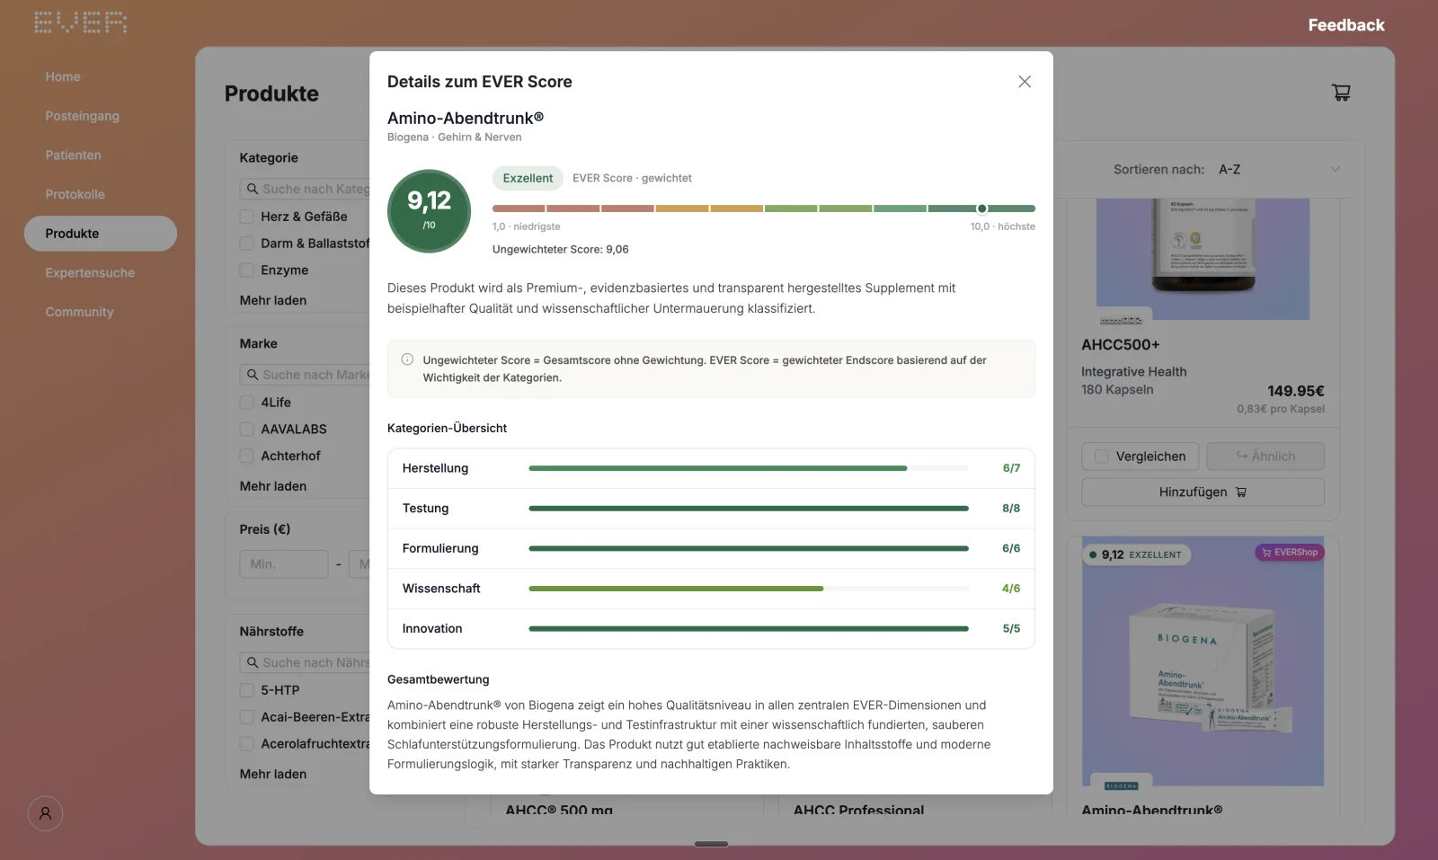Check the Acerolafruchtextrakt nutrient filter
This screenshot has height=860, width=1438.
click(246, 744)
